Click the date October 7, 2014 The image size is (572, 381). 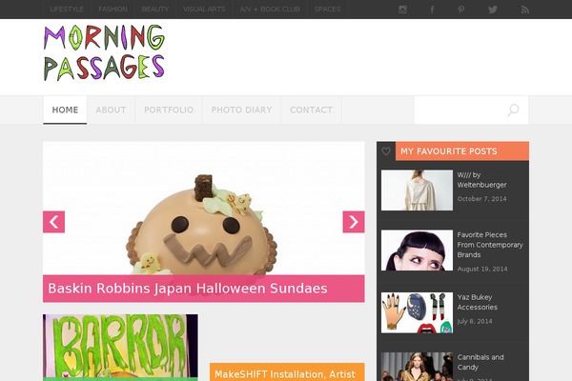(x=481, y=199)
